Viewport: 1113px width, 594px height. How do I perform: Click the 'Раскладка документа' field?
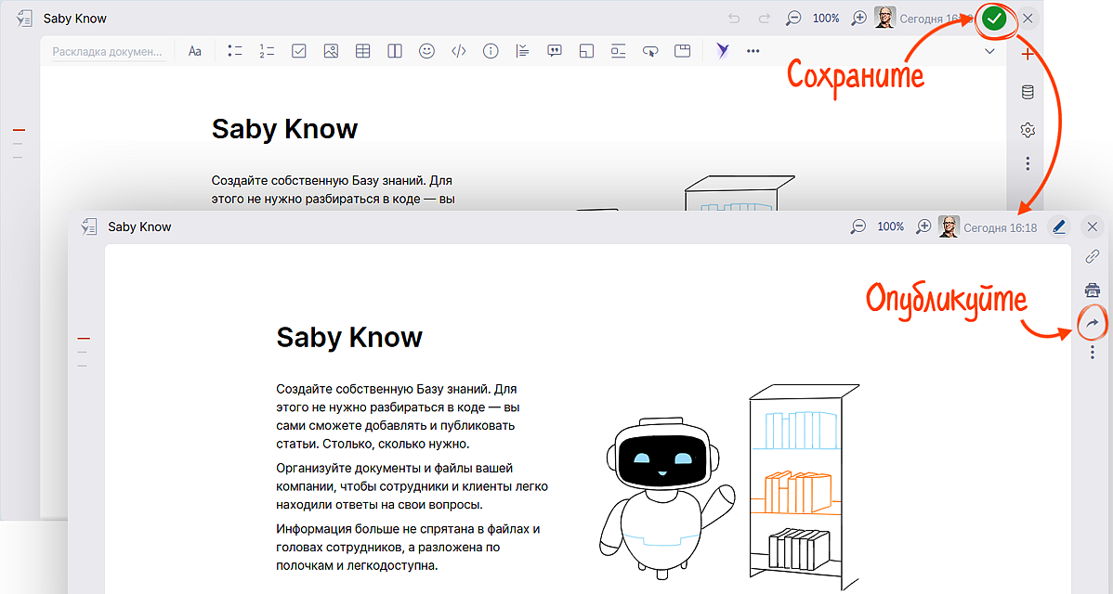coord(107,52)
